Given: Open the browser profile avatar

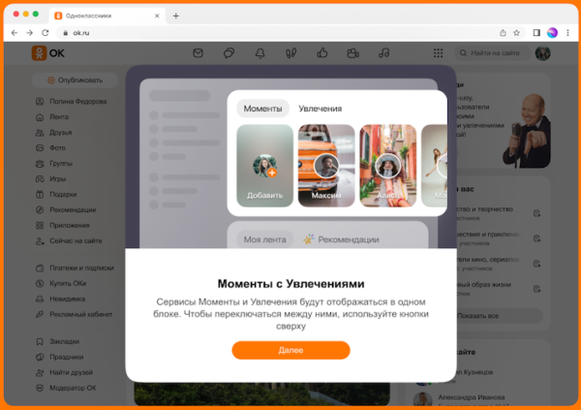Looking at the screenshot, I should point(553,33).
